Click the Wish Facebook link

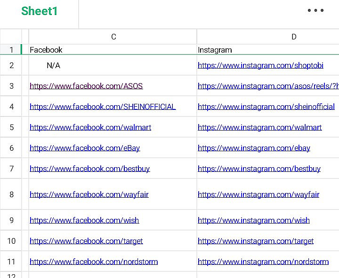pos(84,220)
